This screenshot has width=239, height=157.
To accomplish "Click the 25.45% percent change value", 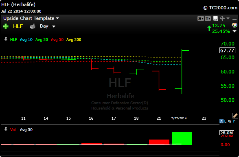I will click(x=221, y=31).
